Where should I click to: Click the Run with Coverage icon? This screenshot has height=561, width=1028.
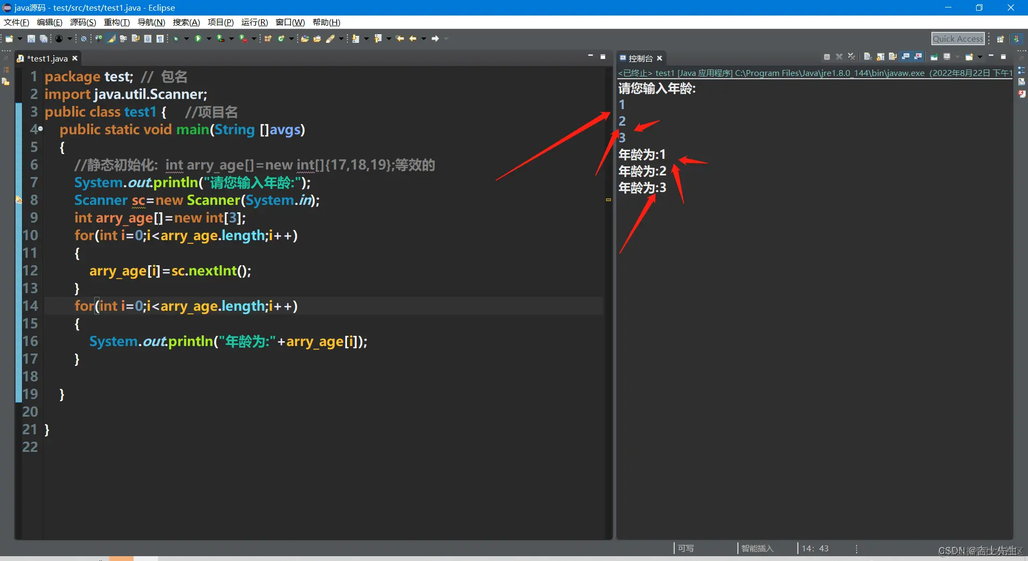coord(221,39)
